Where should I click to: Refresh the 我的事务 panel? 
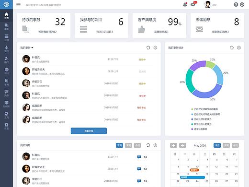click(148, 47)
